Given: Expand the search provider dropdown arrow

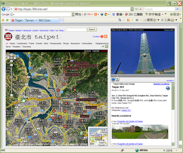Looking at the screenshot, I should (180, 9).
